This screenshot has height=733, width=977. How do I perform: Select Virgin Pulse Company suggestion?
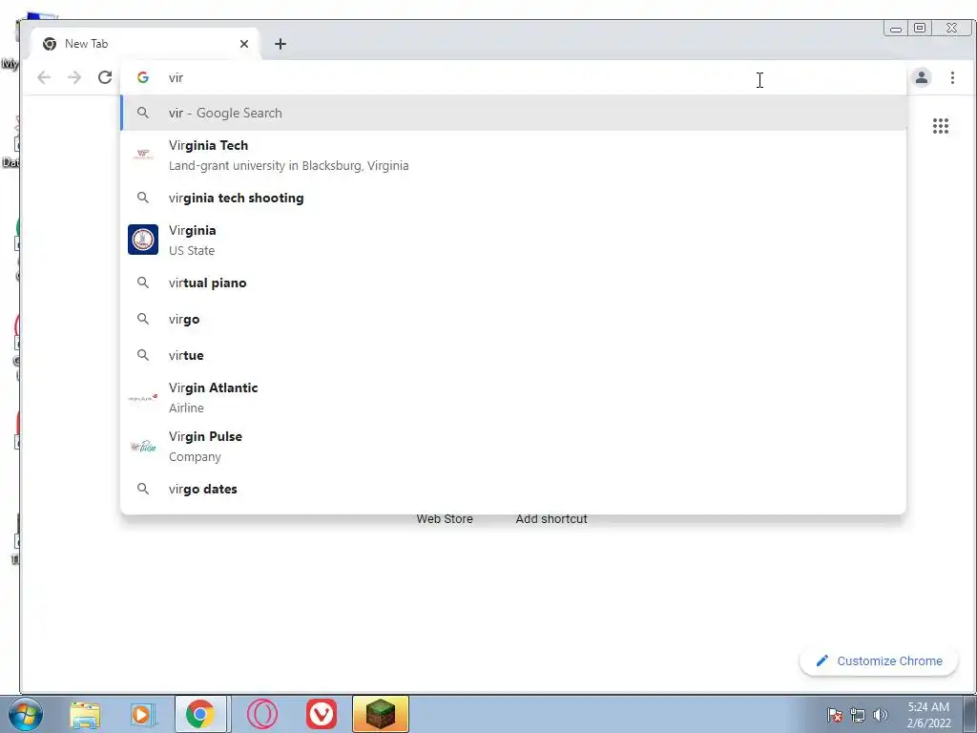[513, 447]
